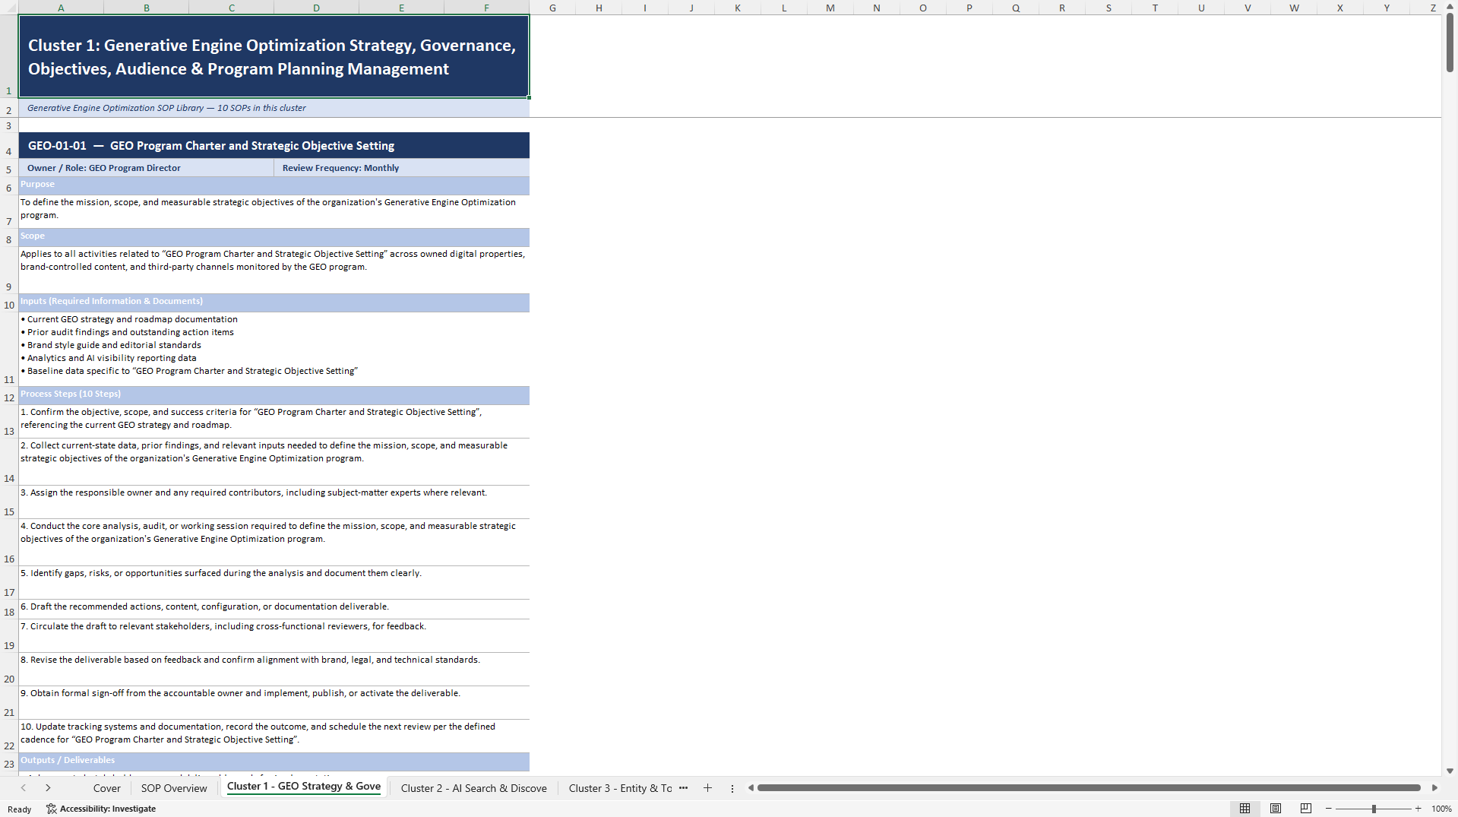This screenshot has height=817, width=1458.
Task: Open Cluster 3 - Entity sheet tab
Action: [620, 788]
